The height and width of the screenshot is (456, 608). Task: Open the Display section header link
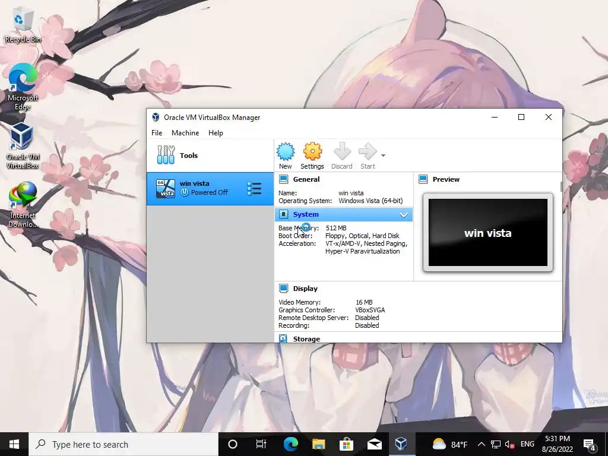click(x=305, y=289)
